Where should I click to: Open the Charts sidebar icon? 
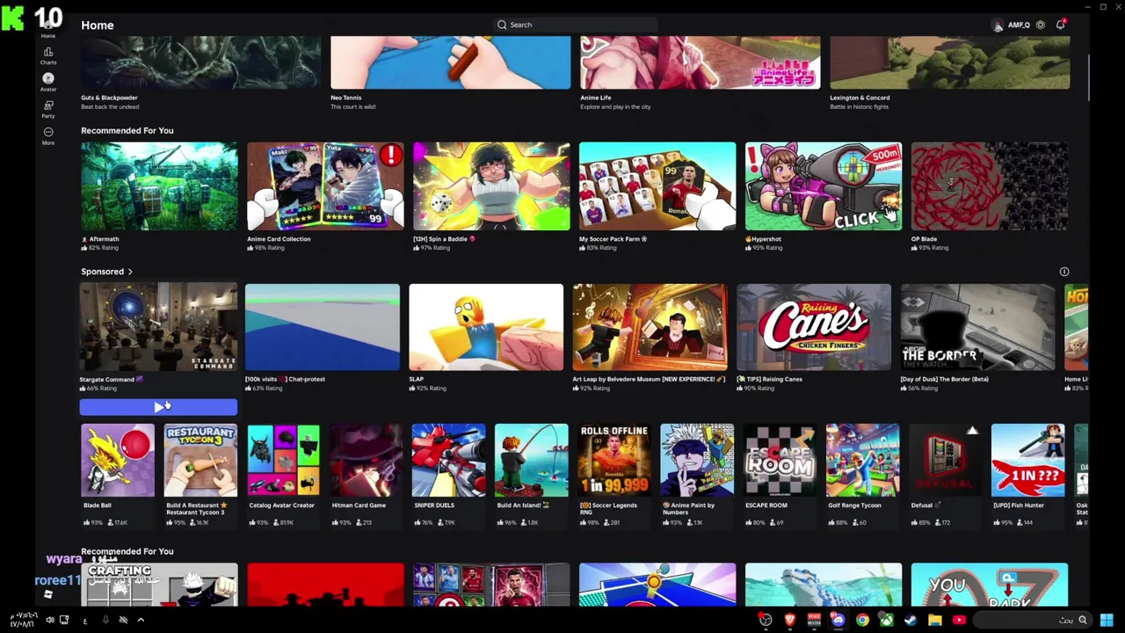click(x=48, y=55)
